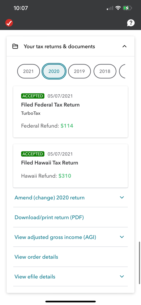Screen dimensions: 141x305
Task: Tap the TurboTax red checkmark logo
Action: coord(9,23)
